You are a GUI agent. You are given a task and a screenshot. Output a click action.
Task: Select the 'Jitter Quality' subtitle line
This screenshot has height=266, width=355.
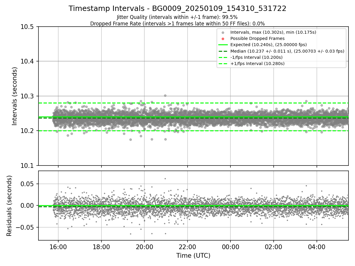177,17
